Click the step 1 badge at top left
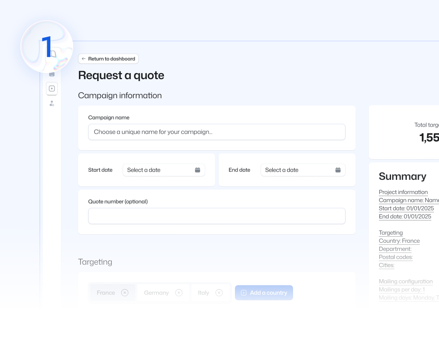 [x=46, y=46]
